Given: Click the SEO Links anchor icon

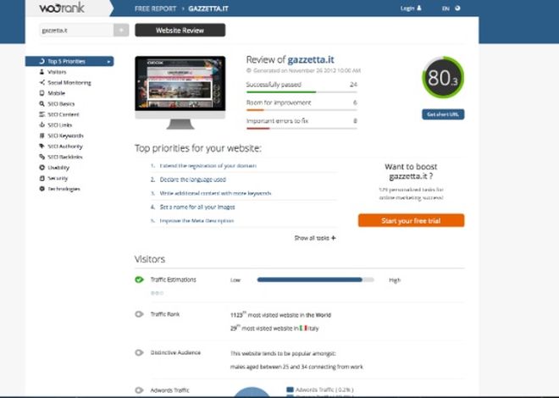Looking at the screenshot, I should (x=42, y=124).
